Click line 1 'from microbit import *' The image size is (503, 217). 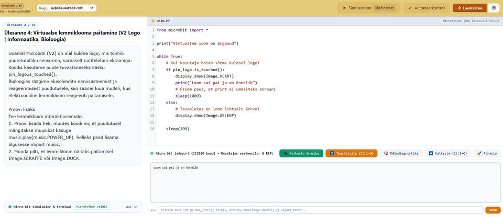(x=182, y=30)
